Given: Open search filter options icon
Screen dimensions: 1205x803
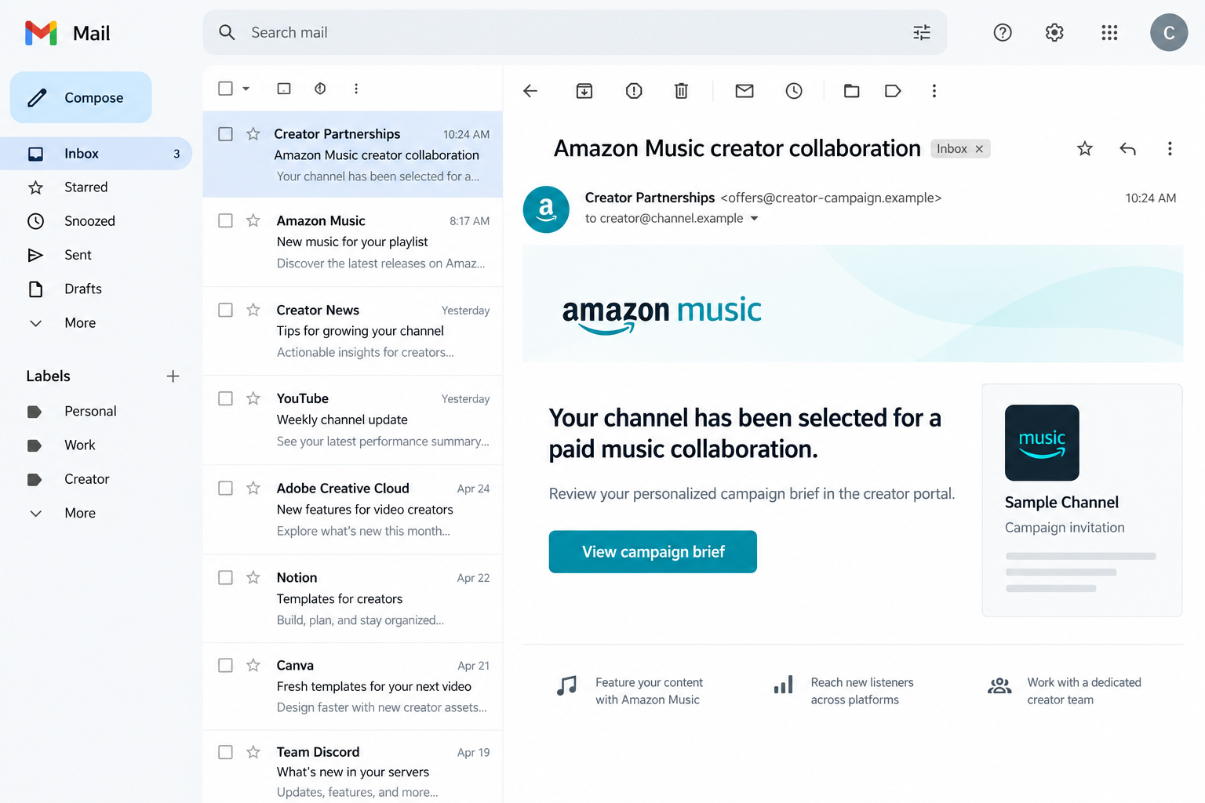Looking at the screenshot, I should point(922,32).
